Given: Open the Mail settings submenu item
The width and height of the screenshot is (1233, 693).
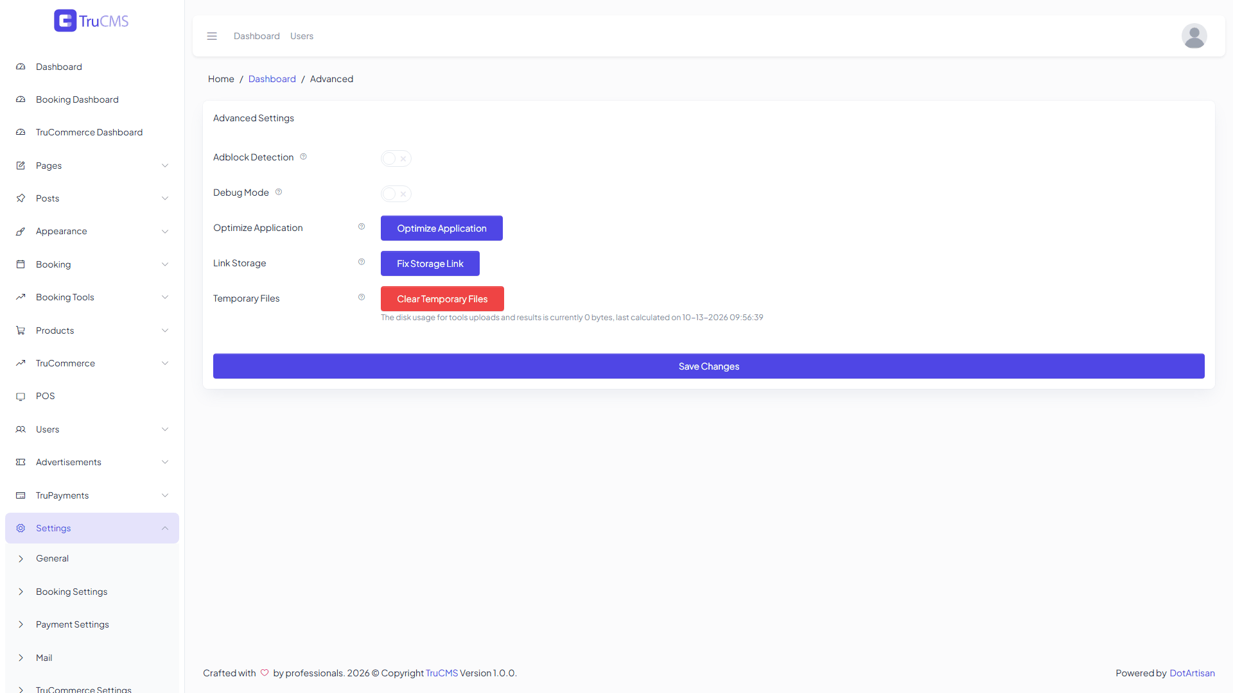Looking at the screenshot, I should 92,658.
